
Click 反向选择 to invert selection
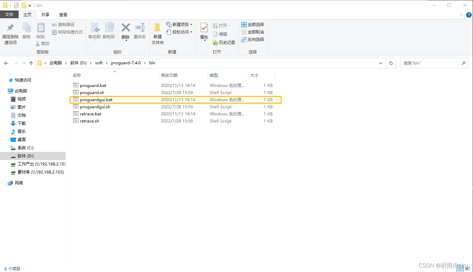(253, 39)
